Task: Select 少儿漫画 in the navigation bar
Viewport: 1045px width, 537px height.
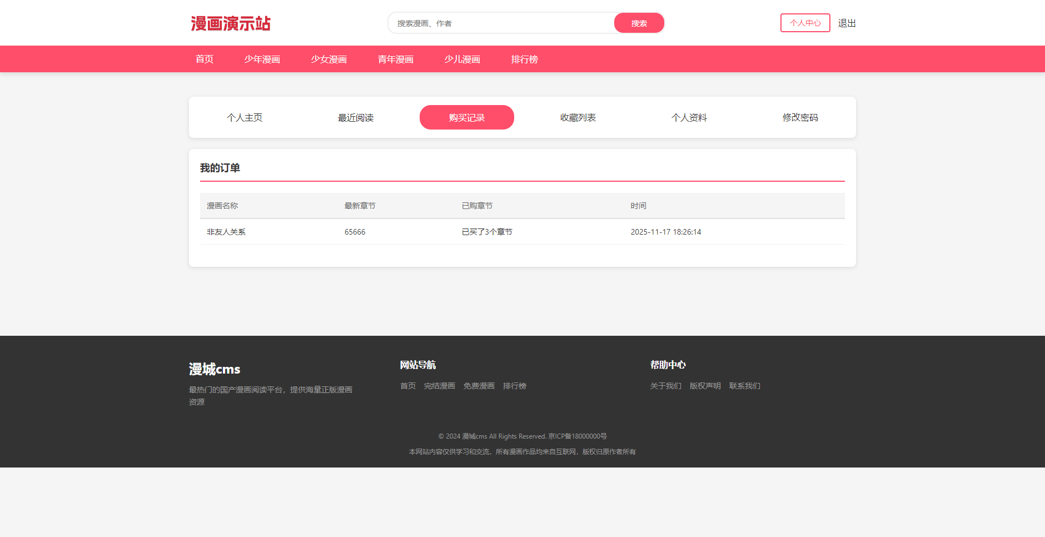Action: (x=462, y=59)
